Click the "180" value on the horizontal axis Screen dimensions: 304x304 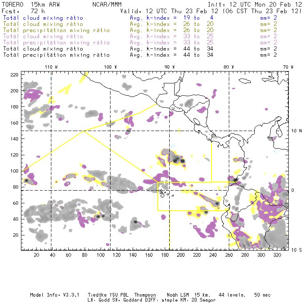click(165, 255)
